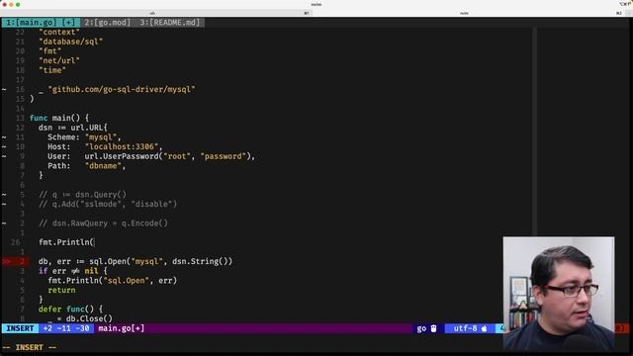Click the 'db, err := sql.Open("mysql", dsn.String())' line
This screenshot has width=633, height=356.
coord(136,261)
